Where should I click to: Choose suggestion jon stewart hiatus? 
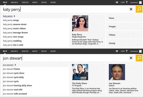coord(11,69)
